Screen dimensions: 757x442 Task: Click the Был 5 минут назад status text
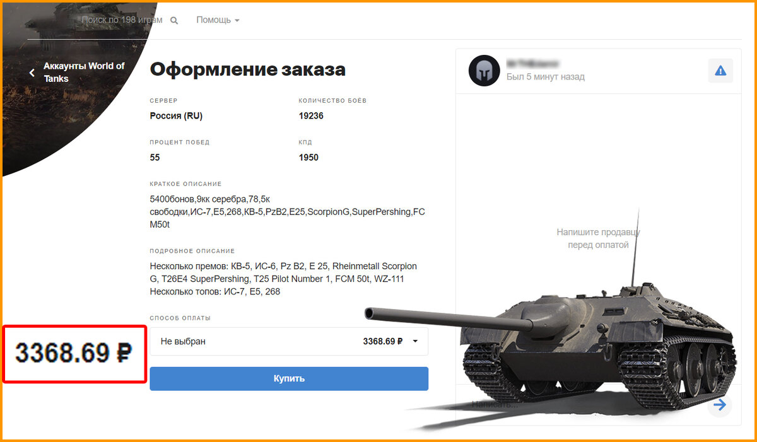546,77
